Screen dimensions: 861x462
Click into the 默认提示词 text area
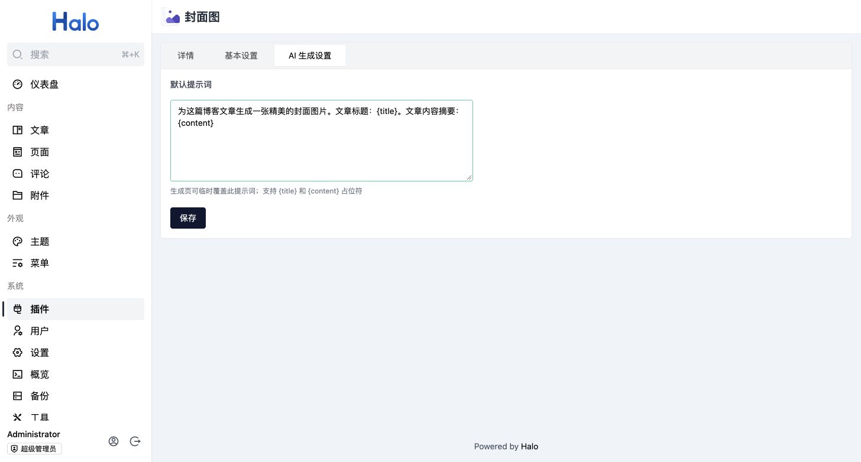tap(322, 141)
